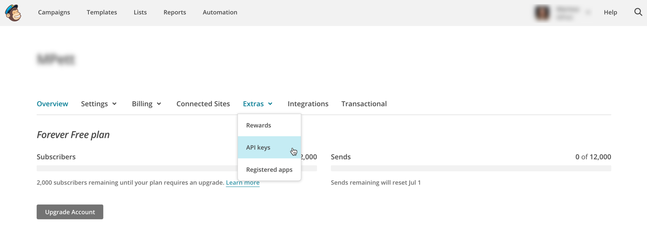Viewport: 647px width, 236px height.
Task: Click the blurred account name heading
Action: point(56,59)
